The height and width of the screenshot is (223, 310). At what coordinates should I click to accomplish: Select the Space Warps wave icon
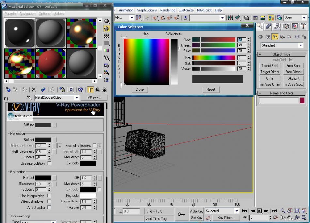(x=297, y=37)
